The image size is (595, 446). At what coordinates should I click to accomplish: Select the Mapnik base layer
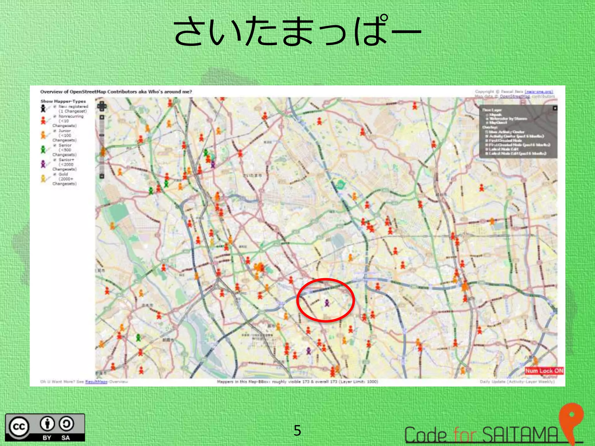[487, 115]
